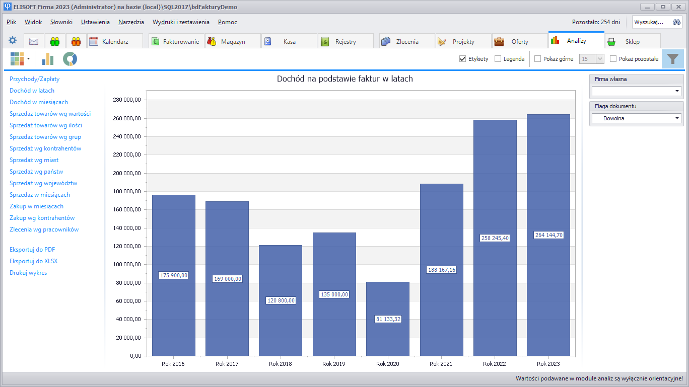Open Sprzedaż towarów wg grup
689x387 pixels.
point(45,137)
